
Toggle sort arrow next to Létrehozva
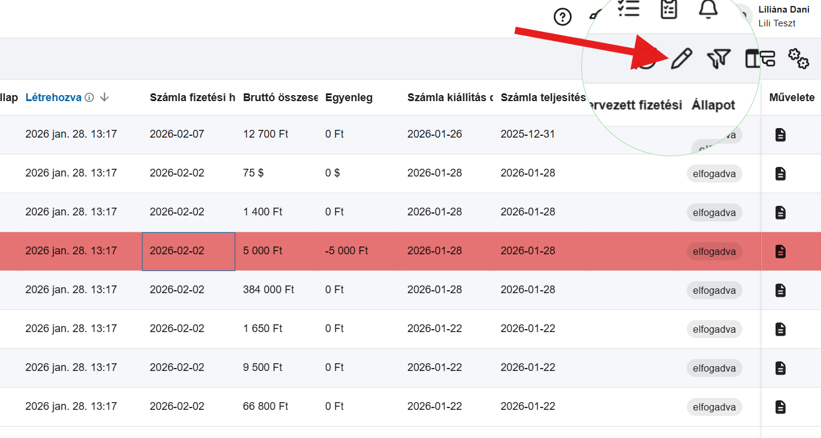[105, 98]
